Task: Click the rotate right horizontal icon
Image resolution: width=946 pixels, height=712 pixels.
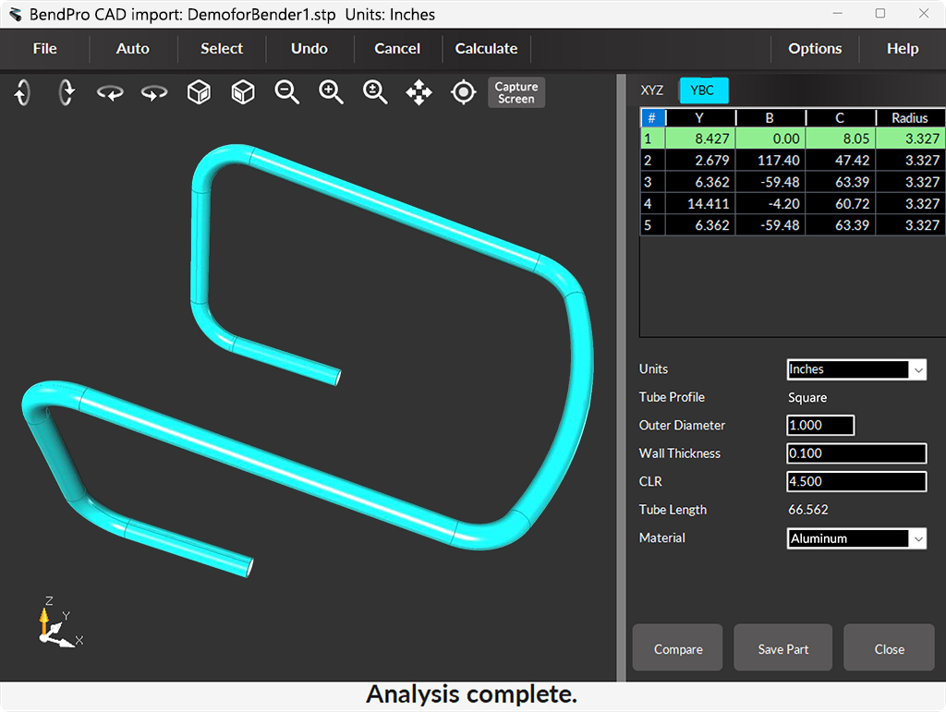Action: click(x=154, y=93)
